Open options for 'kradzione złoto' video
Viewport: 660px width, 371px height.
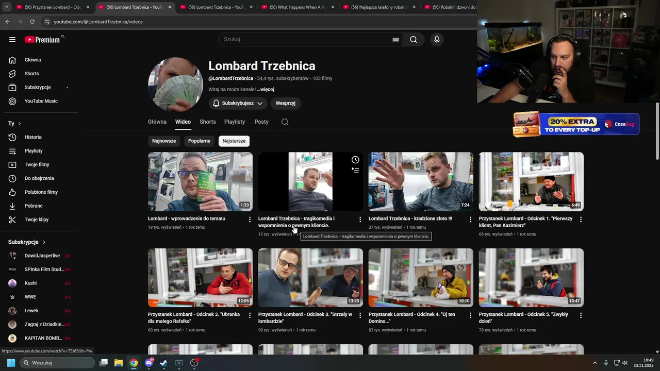(471, 220)
